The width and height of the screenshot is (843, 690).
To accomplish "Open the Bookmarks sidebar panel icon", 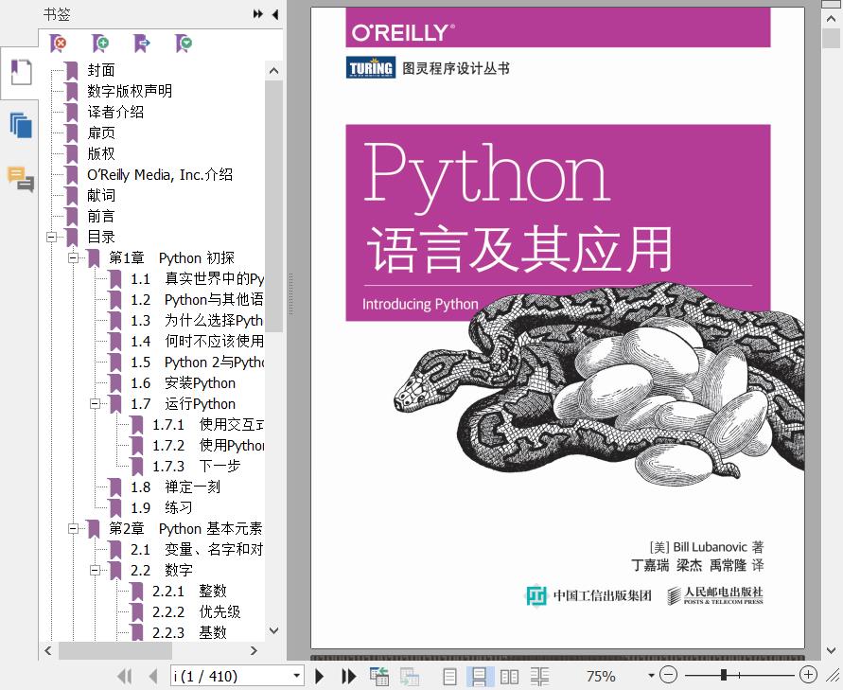I will [x=21, y=72].
